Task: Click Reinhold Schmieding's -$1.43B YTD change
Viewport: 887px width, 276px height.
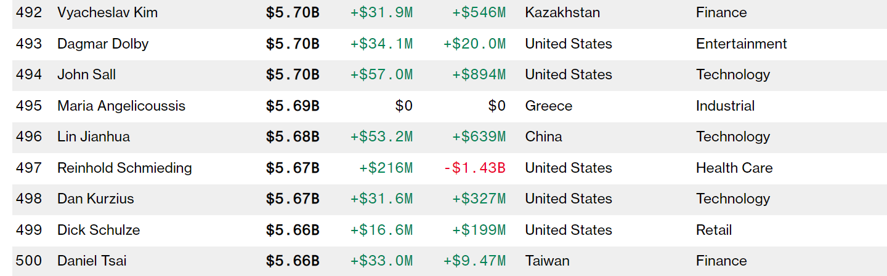Action: point(475,168)
